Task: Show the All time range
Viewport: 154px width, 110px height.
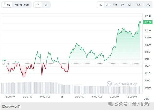Action: coord(129,5)
